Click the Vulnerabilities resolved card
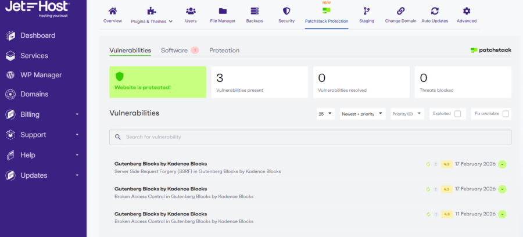 click(x=361, y=82)
